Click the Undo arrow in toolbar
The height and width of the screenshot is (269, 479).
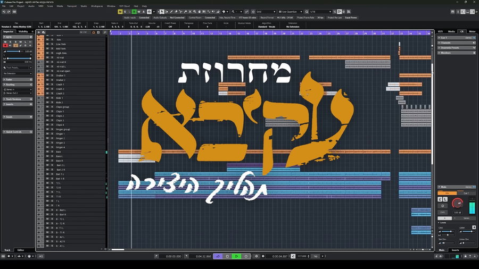pos(4,11)
